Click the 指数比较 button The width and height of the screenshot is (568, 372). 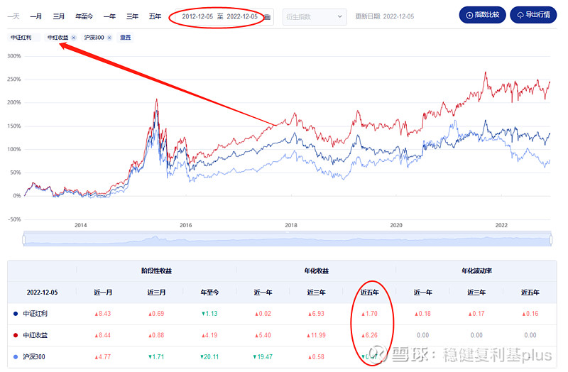coord(482,15)
